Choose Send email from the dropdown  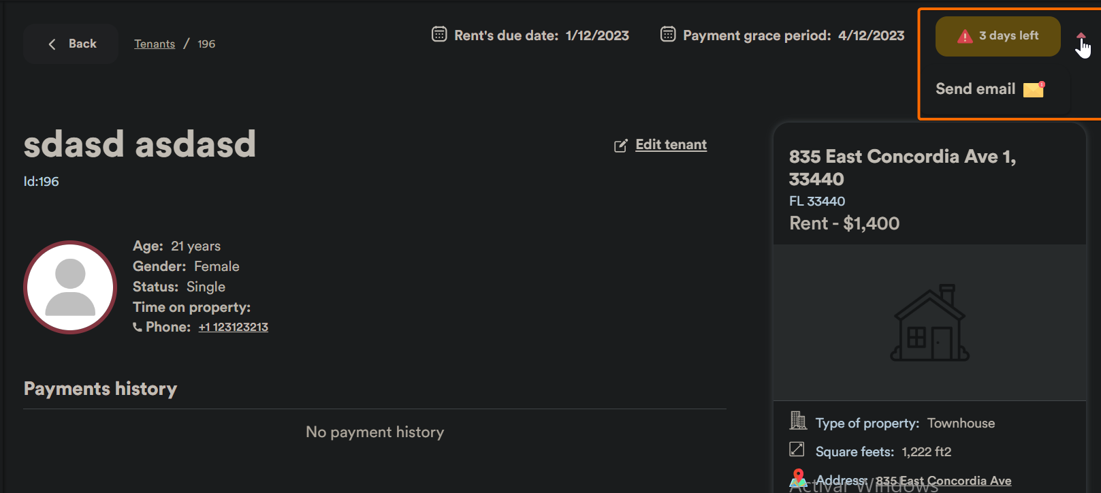pyautogui.click(x=989, y=89)
